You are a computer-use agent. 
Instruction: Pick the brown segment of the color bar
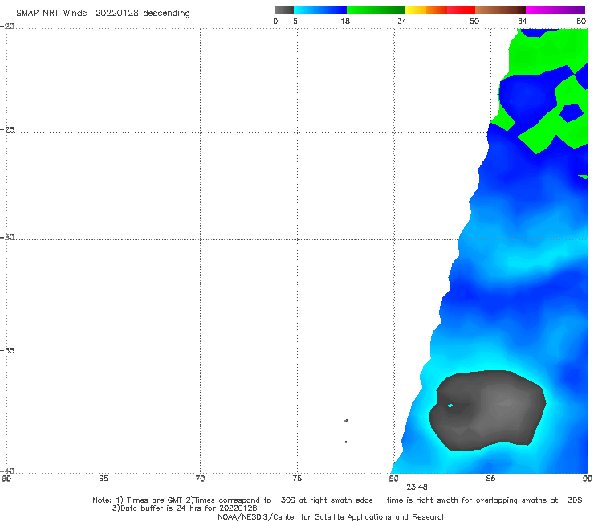(500, 10)
